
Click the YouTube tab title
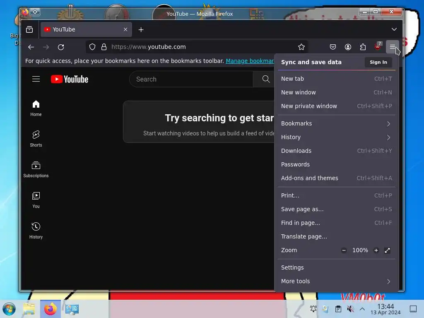click(x=64, y=29)
